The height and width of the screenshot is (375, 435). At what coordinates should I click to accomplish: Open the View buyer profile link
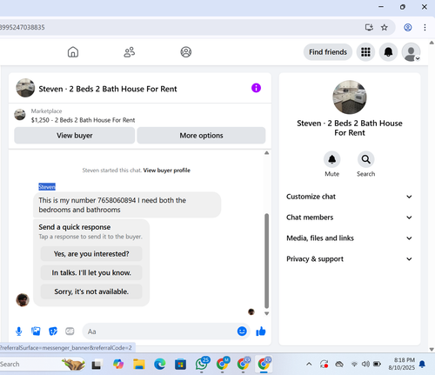[167, 171]
